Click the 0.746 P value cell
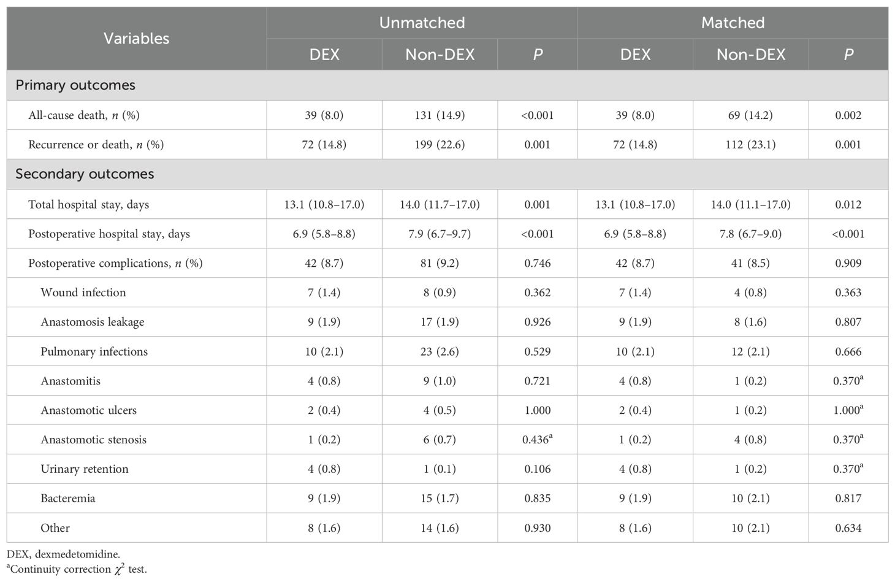Image resolution: width=895 pixels, height=582 pixels. tap(537, 263)
